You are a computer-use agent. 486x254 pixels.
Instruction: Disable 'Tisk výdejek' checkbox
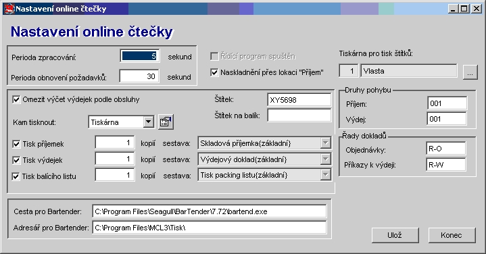coord(16,160)
